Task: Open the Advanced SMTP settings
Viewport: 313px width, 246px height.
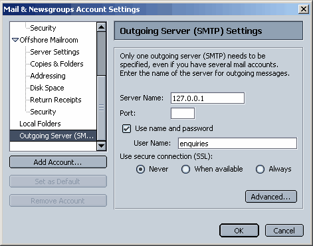Action: click(271, 197)
